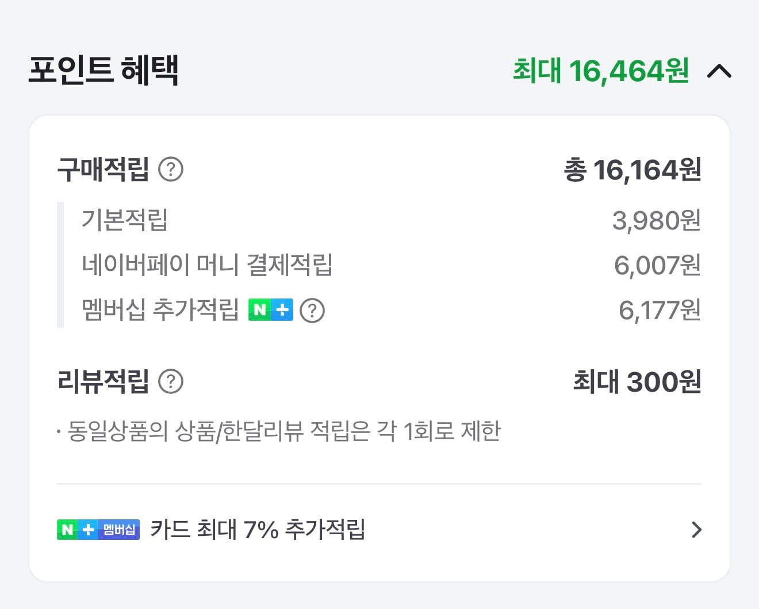Click the 최대 16,464원 total amount link
Screen dimensions: 759x609
(x=600, y=70)
